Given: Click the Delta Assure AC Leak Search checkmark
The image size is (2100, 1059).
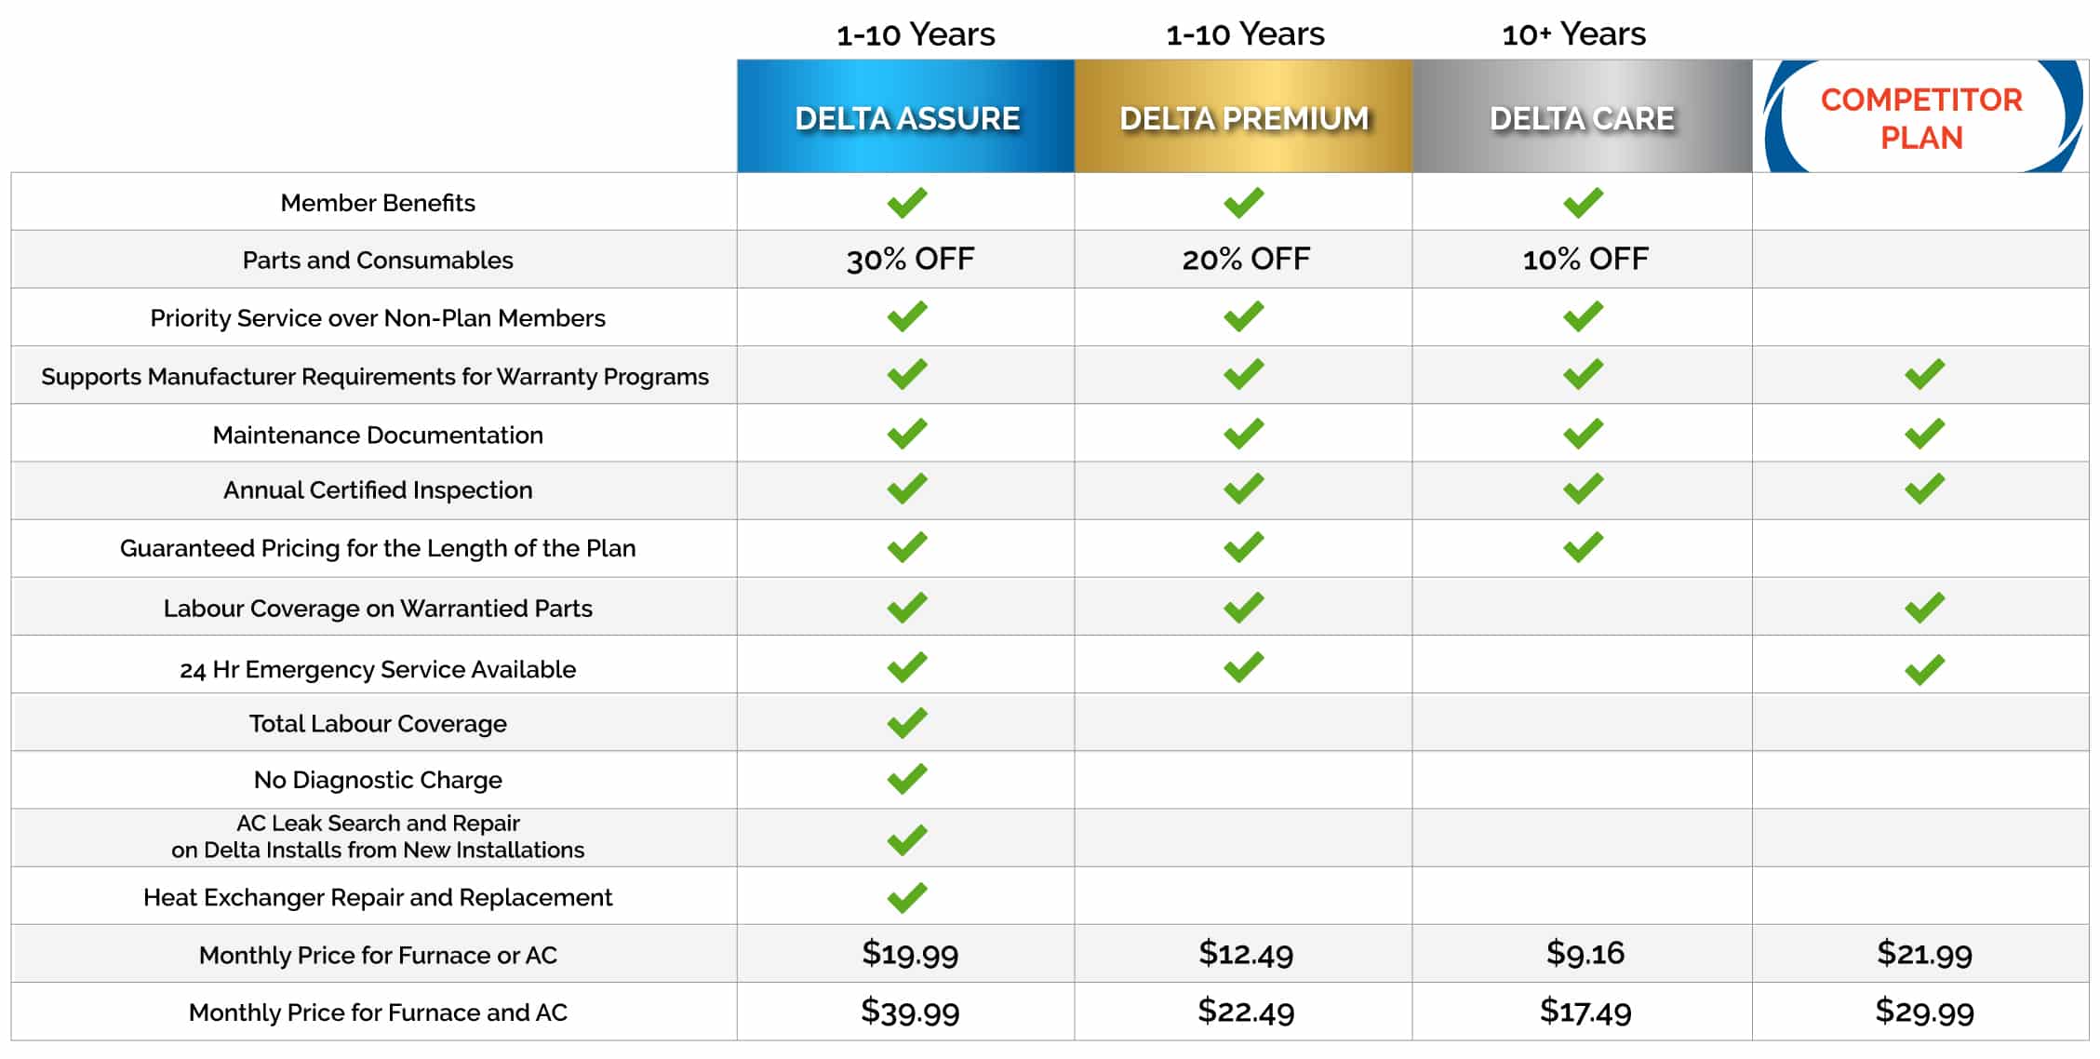Looking at the screenshot, I should pyautogui.click(x=907, y=839).
